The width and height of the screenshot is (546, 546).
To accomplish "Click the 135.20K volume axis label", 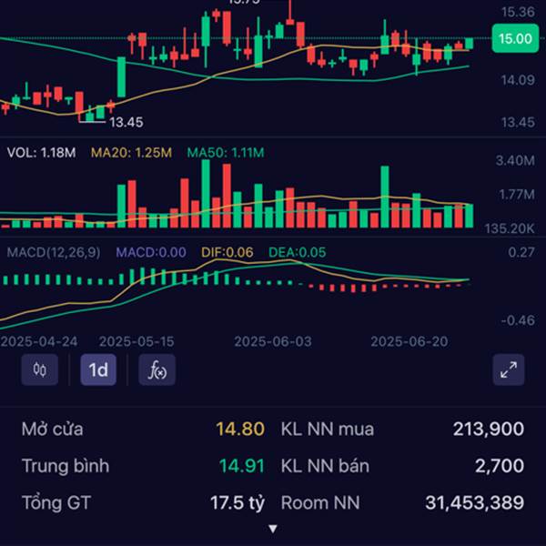I will pyautogui.click(x=510, y=228).
